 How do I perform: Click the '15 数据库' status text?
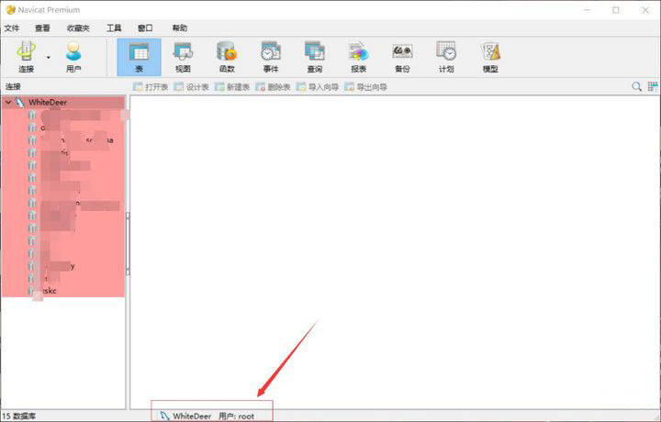point(19,416)
